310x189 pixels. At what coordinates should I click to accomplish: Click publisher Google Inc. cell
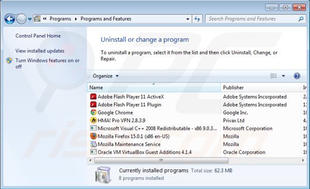[236, 113]
